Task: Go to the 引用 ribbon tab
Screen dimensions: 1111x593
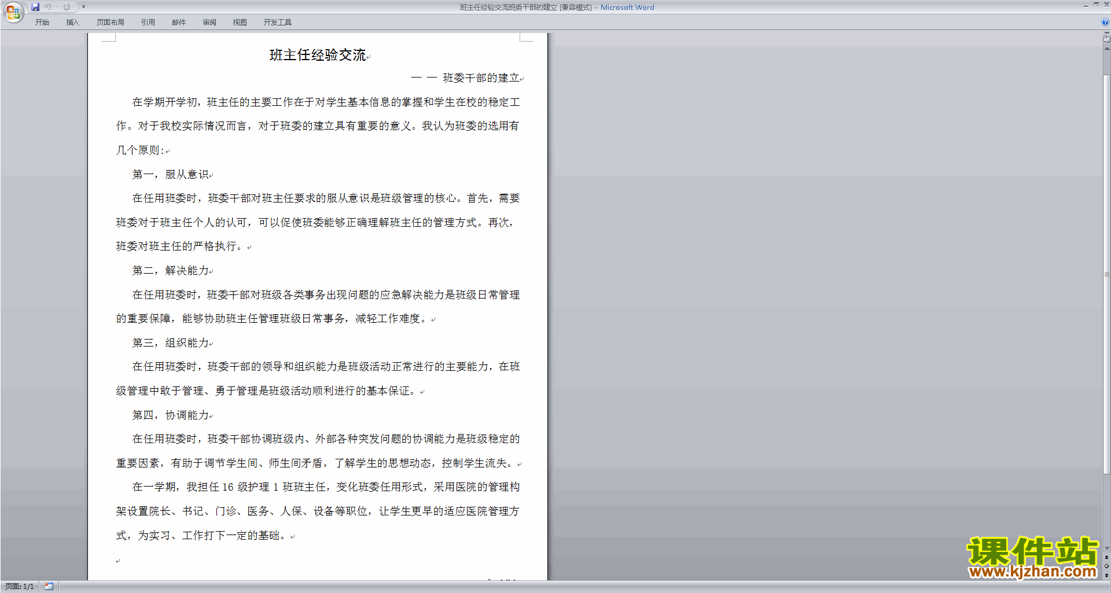Action: pos(148,23)
